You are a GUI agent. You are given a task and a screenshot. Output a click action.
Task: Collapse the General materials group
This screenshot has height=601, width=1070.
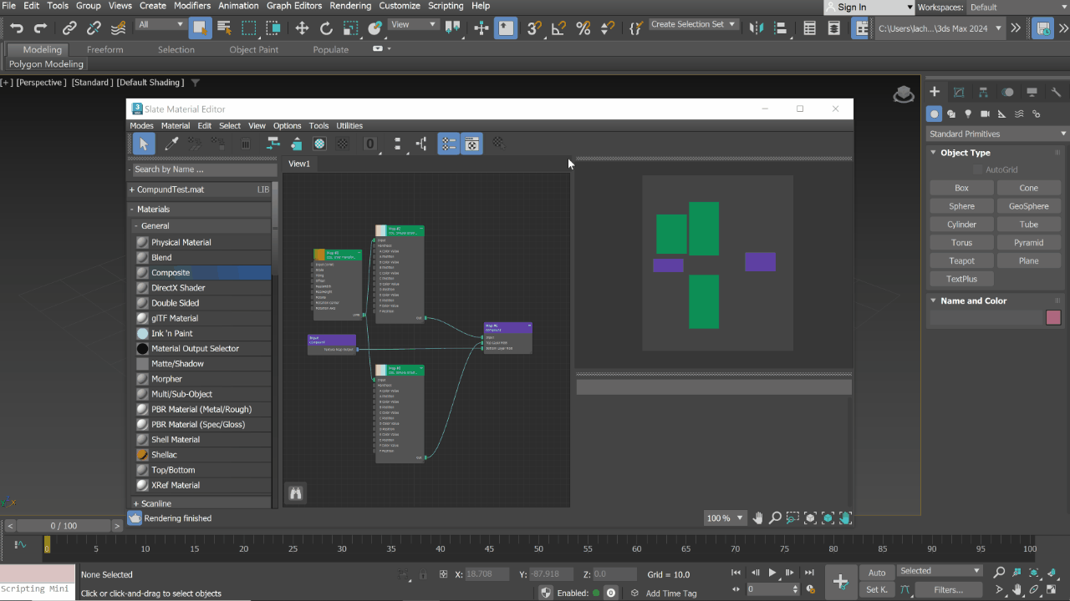tap(137, 226)
